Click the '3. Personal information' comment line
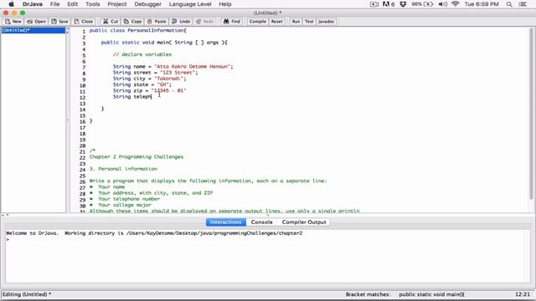Screen dimensions: 536x301 click(123, 169)
